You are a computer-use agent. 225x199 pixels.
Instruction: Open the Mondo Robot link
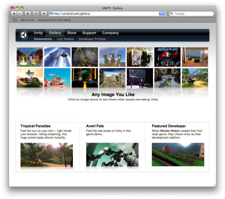click(x=170, y=131)
